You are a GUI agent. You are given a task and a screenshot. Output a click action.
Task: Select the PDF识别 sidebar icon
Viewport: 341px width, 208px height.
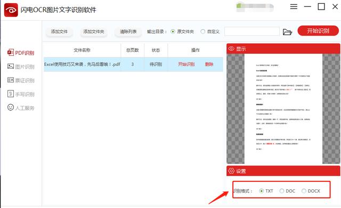(11, 53)
